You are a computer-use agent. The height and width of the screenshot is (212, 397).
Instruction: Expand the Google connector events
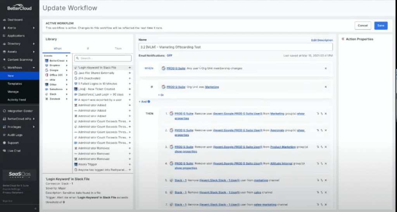click(67, 70)
